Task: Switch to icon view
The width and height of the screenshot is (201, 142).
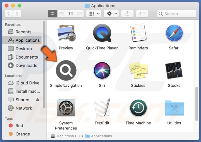Action: coord(53,13)
